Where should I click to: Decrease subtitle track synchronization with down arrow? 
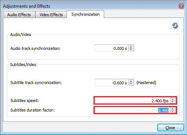pos(131,84)
